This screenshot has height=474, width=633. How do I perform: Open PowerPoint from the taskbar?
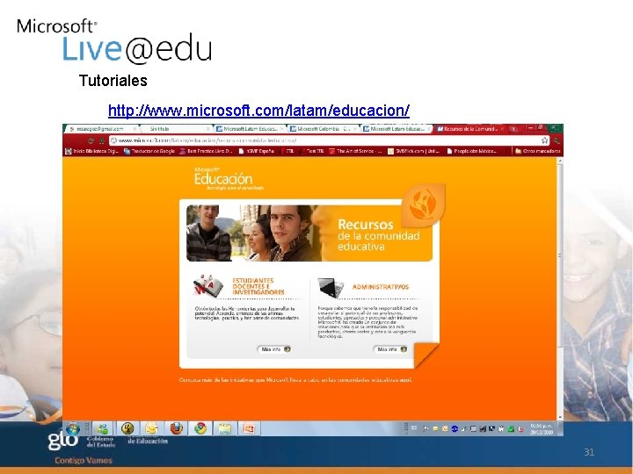(249, 428)
